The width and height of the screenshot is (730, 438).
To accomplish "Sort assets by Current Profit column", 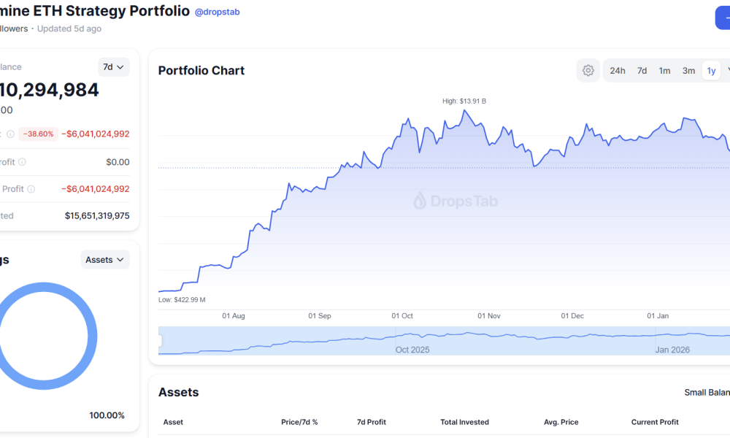I will [655, 422].
